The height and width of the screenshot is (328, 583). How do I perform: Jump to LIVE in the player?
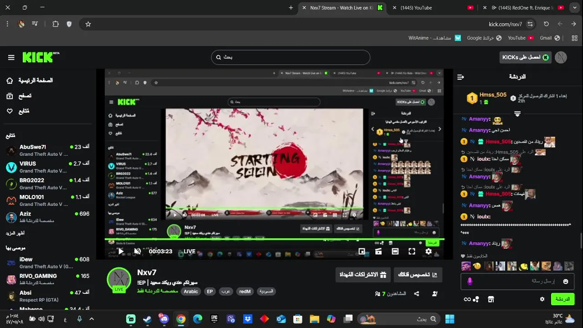tap(189, 251)
